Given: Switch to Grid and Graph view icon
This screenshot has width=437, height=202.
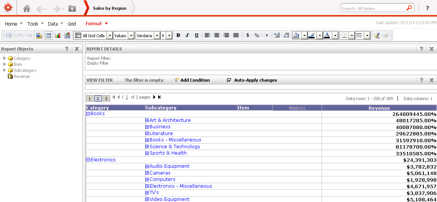Looking at the screenshot, I should tap(67, 35).
